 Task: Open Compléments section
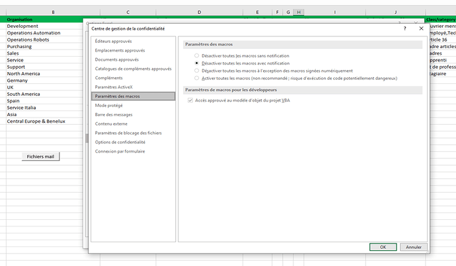point(133,78)
